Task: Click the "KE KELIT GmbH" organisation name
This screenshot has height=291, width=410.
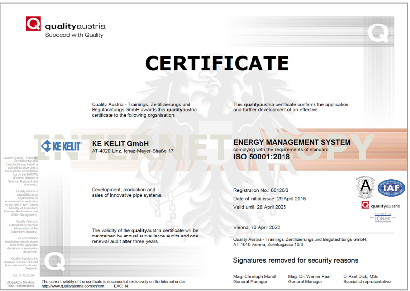Action: 120,144
